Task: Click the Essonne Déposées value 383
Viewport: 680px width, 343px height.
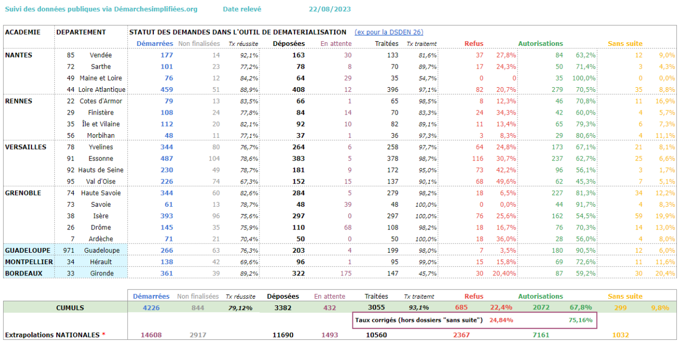Action: point(298,158)
